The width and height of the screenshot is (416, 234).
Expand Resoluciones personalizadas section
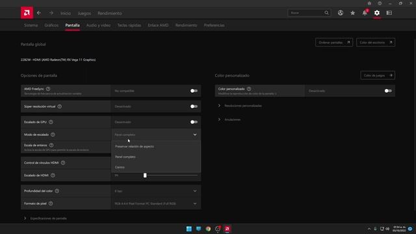(240, 105)
